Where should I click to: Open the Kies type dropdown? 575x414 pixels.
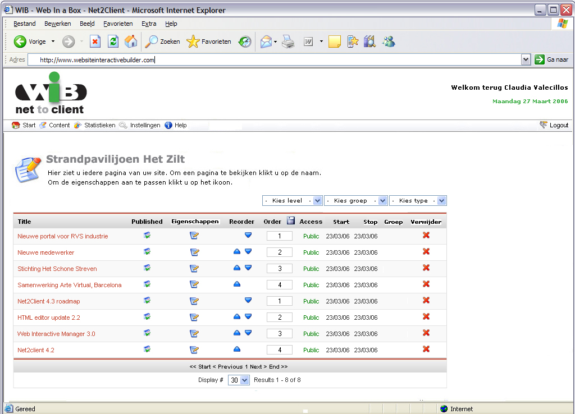tap(418, 201)
